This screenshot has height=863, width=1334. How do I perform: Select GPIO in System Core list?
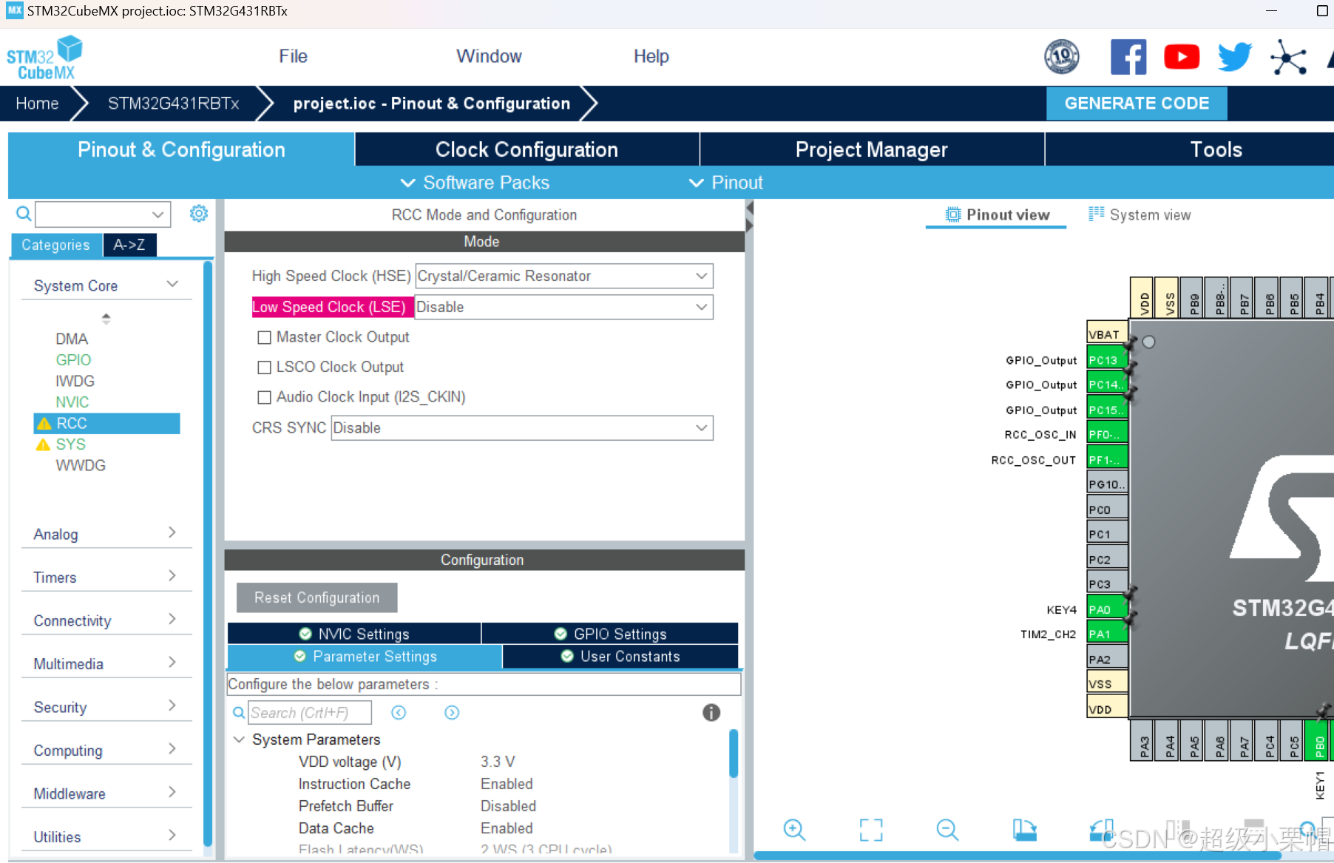[x=73, y=360]
